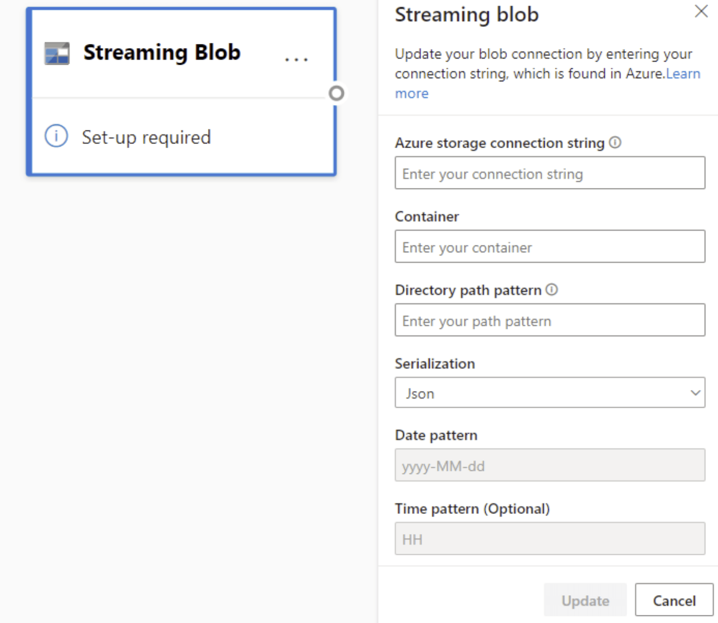Click the Azure storage connection string info icon

(615, 142)
